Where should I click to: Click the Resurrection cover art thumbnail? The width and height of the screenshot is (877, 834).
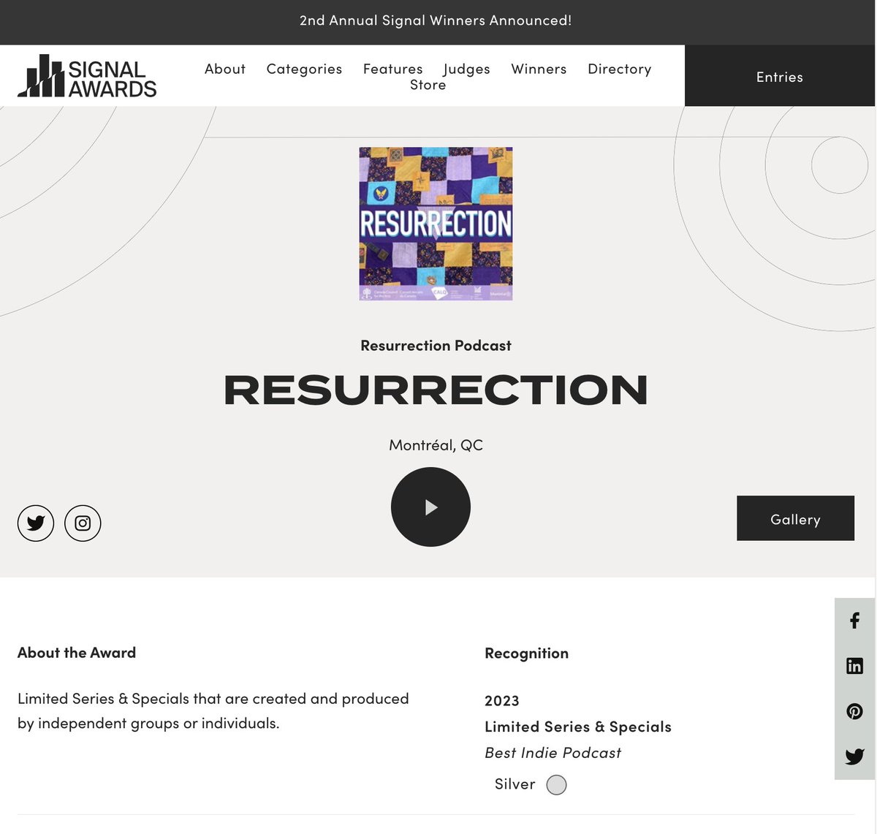(436, 224)
